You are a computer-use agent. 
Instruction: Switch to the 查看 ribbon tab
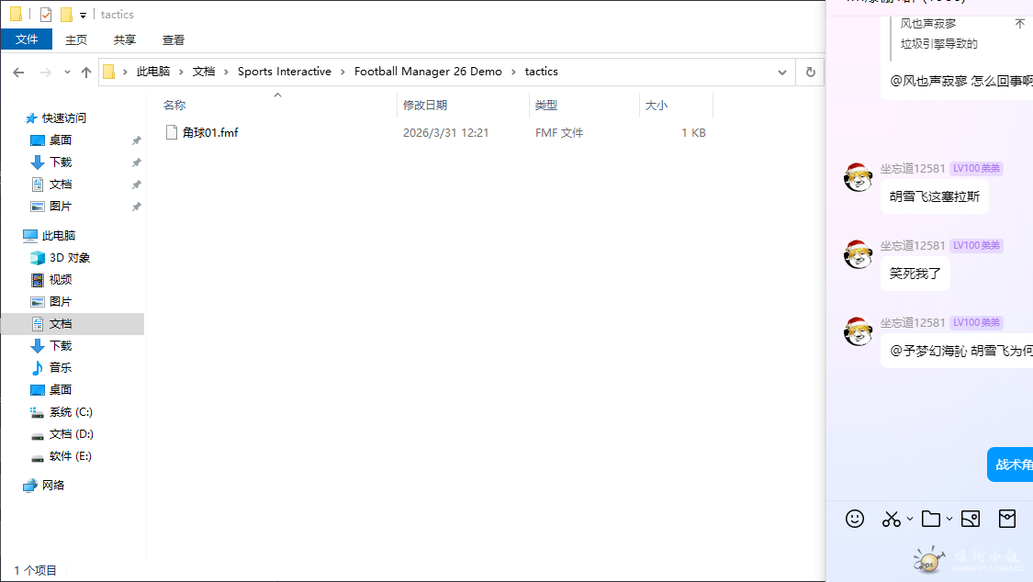(x=173, y=39)
